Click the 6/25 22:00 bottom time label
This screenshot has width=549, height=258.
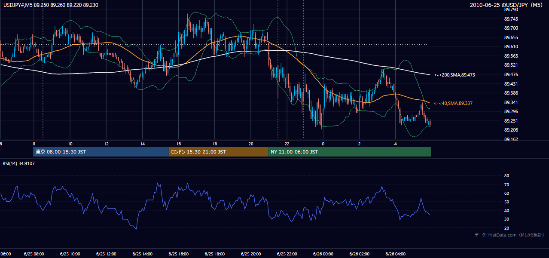pos(287,254)
